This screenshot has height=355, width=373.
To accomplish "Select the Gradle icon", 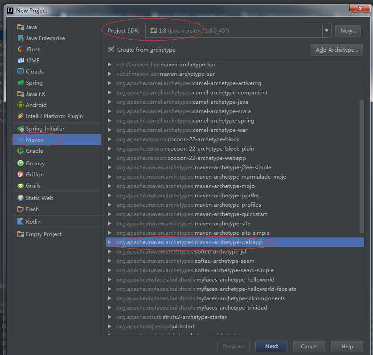I will point(20,151).
